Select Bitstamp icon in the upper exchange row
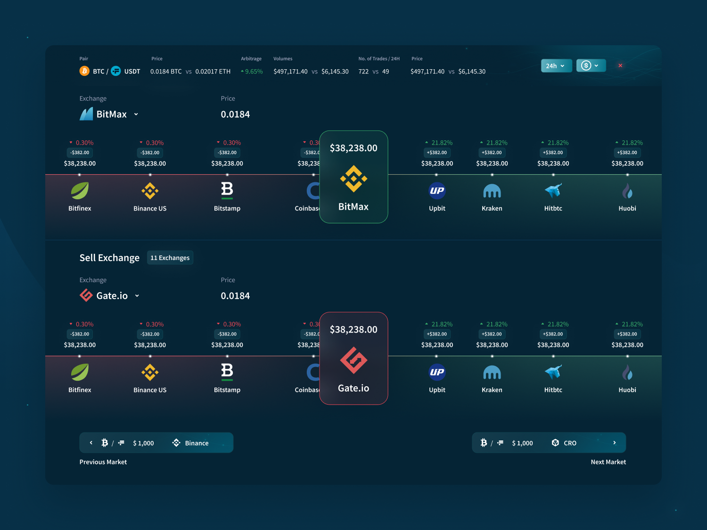707x530 pixels. coord(227,191)
